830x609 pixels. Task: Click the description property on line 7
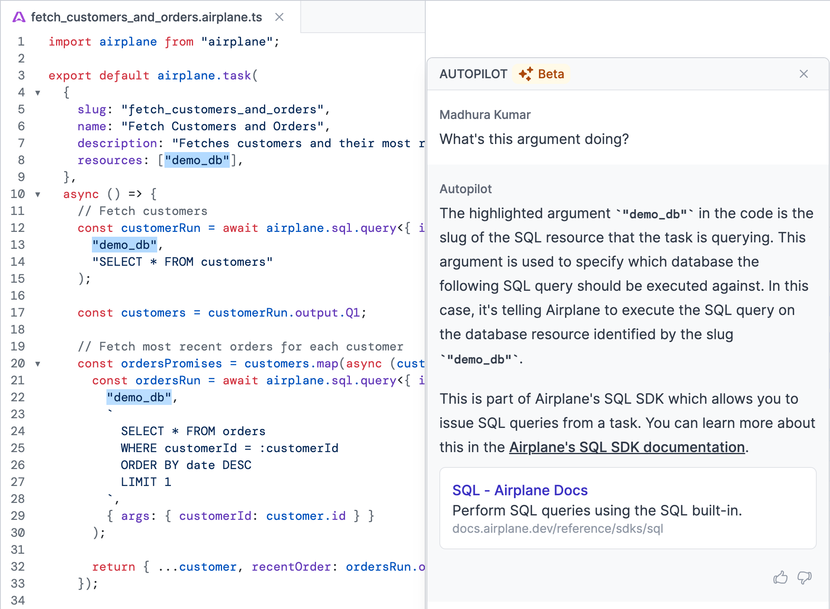point(117,143)
